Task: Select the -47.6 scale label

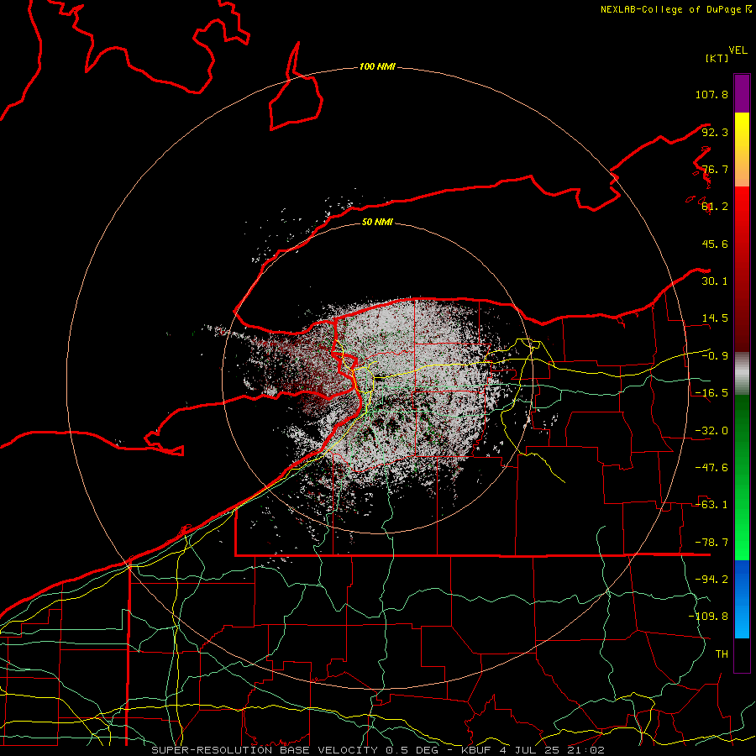Action: pyautogui.click(x=711, y=468)
